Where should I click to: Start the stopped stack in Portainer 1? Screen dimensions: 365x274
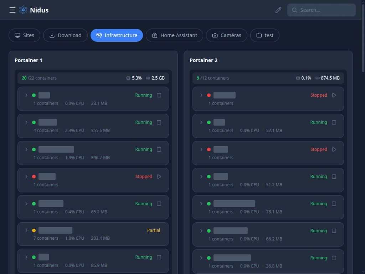click(159, 177)
